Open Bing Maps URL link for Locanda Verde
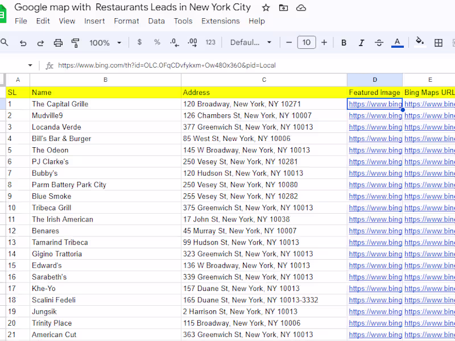455x341 pixels. click(429, 127)
